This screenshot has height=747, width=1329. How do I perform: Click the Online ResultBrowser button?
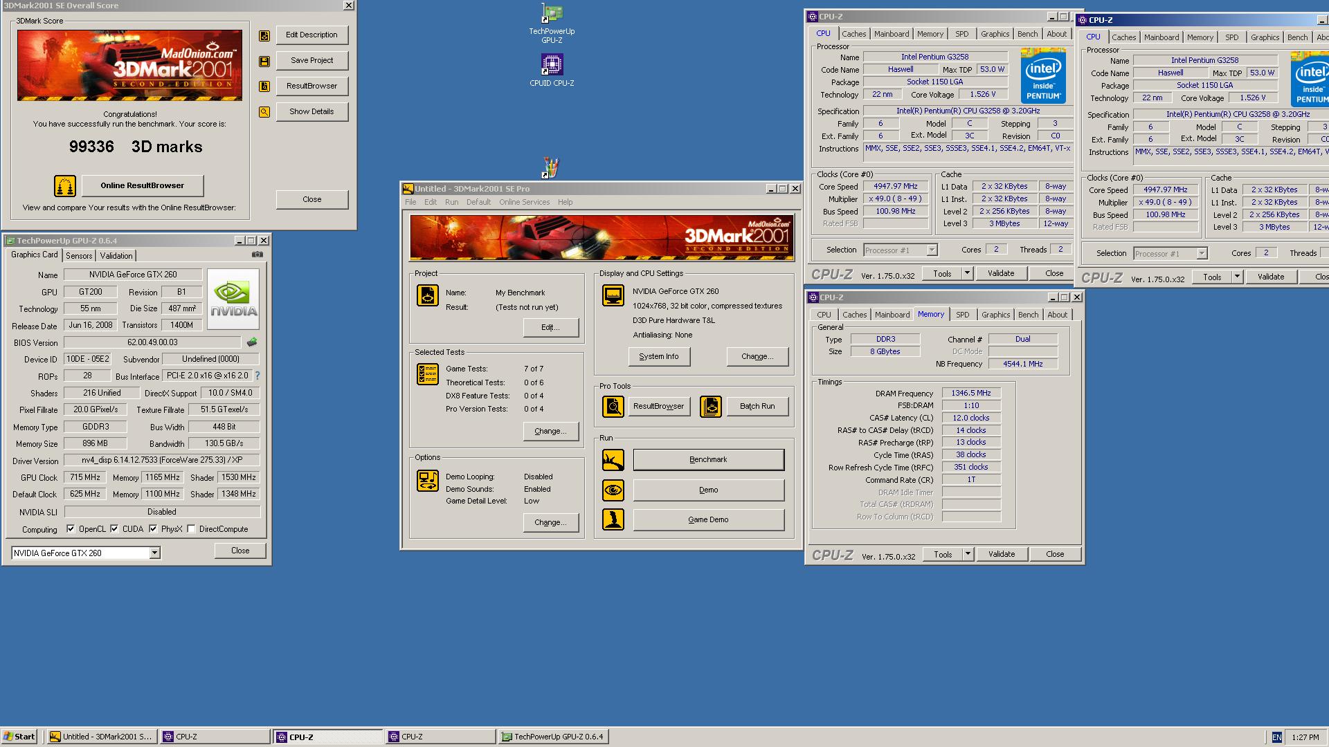(143, 186)
